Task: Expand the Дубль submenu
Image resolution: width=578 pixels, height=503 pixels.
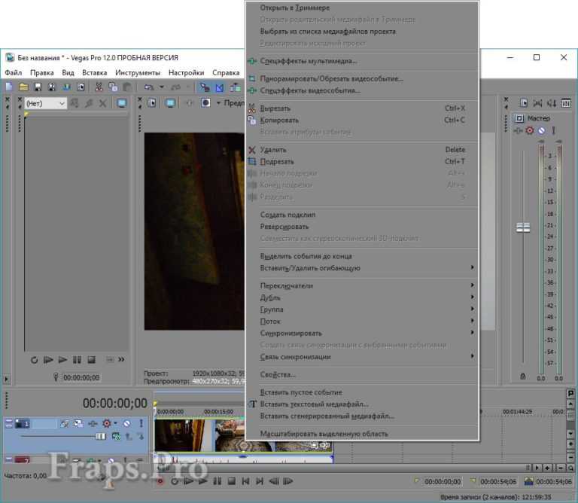Action: [472, 297]
